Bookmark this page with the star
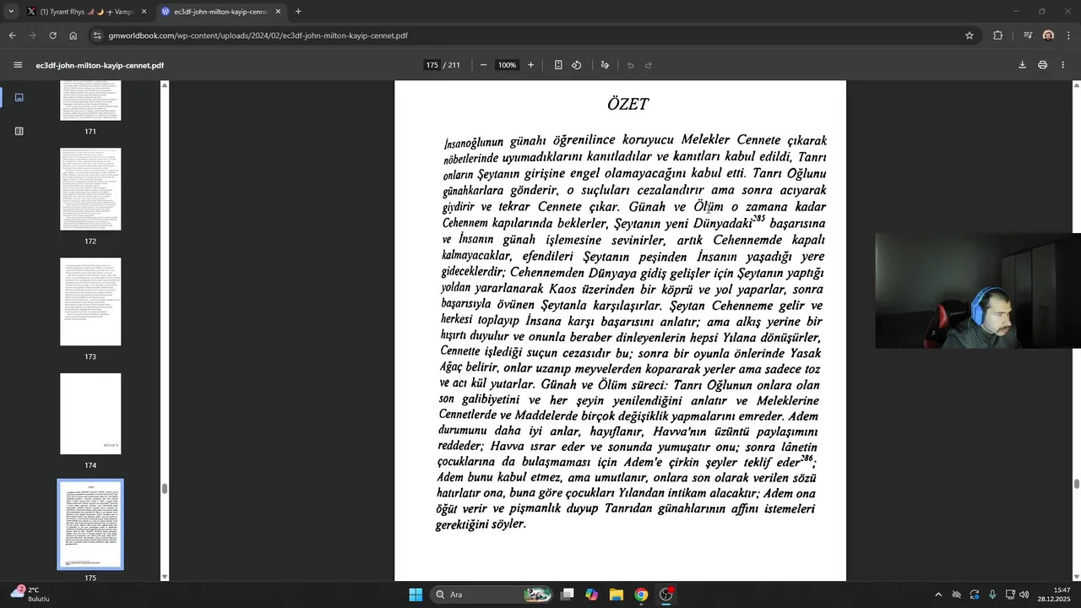This screenshot has height=608, width=1081. pyautogui.click(x=970, y=35)
